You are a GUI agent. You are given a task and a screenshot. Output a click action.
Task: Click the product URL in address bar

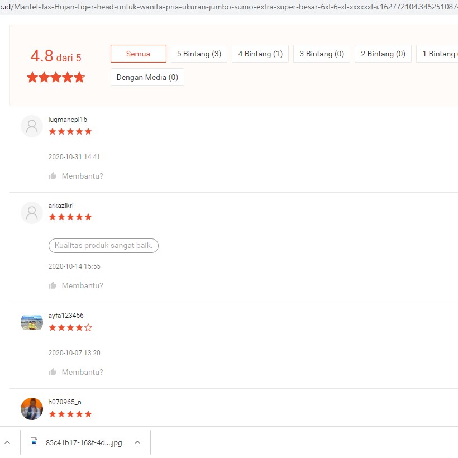(x=229, y=7)
